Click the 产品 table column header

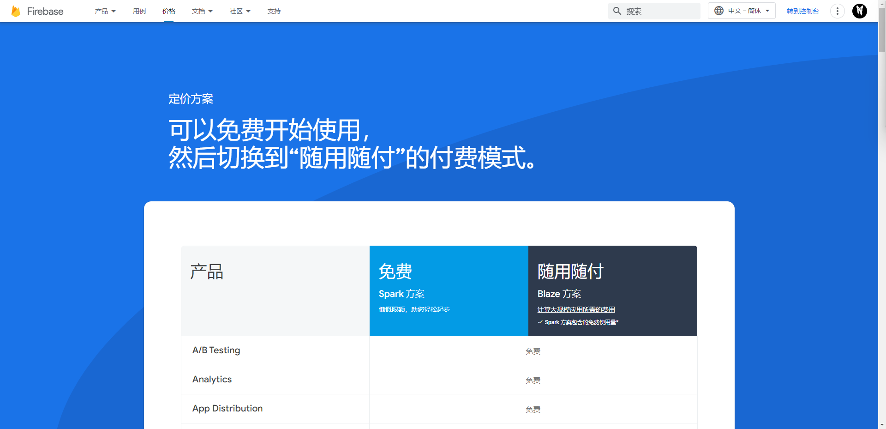tap(207, 272)
